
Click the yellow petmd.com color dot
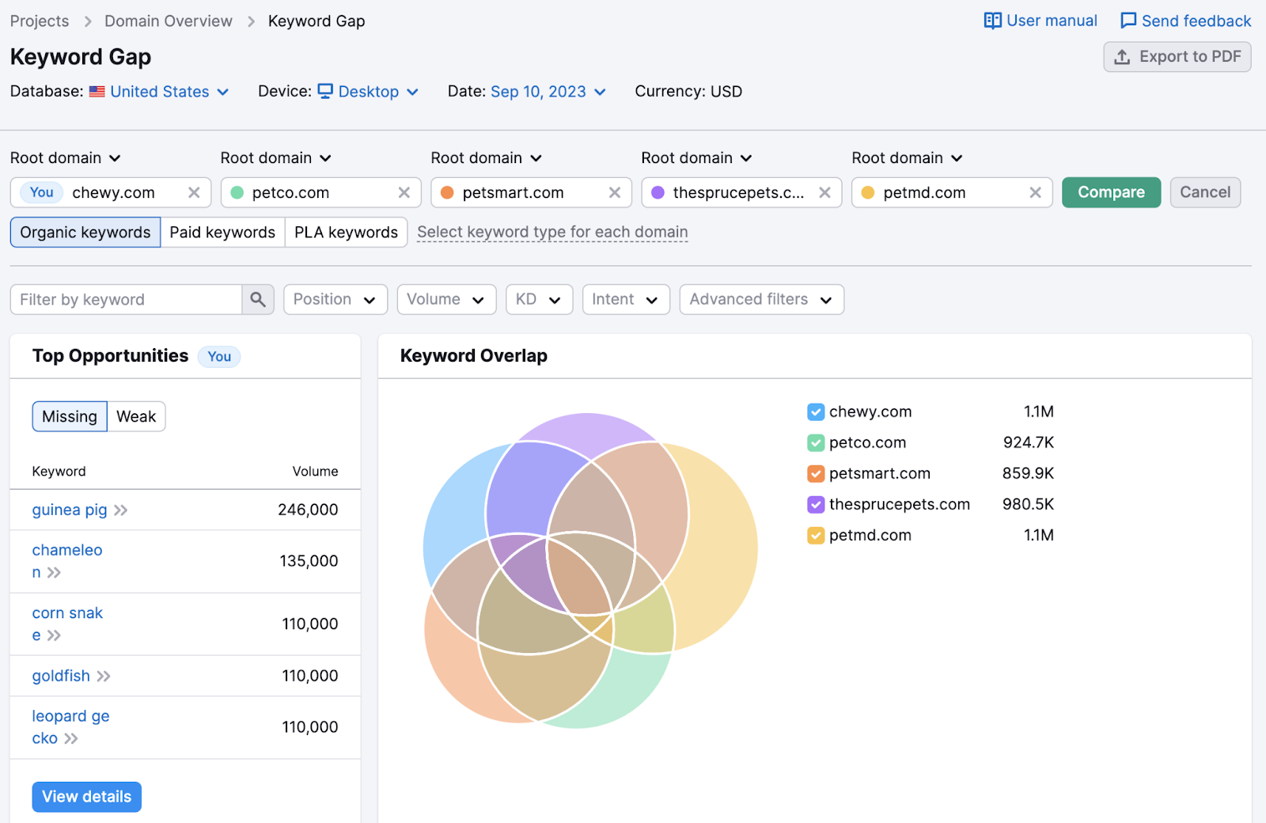point(868,192)
